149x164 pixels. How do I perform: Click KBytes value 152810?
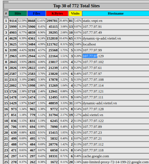[x=52, y=38]
